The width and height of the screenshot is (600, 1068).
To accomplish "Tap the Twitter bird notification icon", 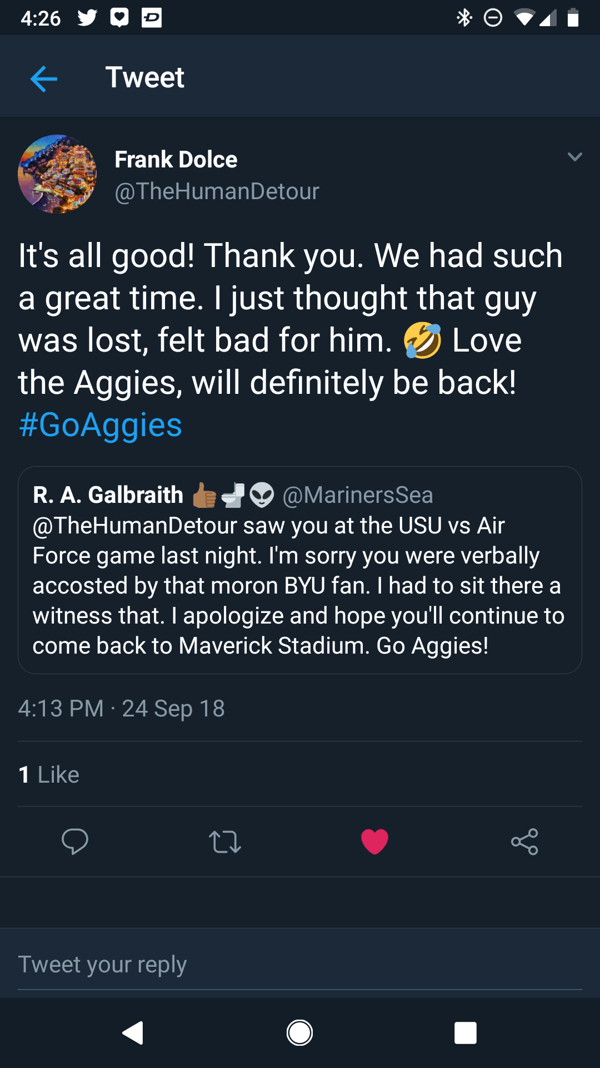I will (x=87, y=18).
